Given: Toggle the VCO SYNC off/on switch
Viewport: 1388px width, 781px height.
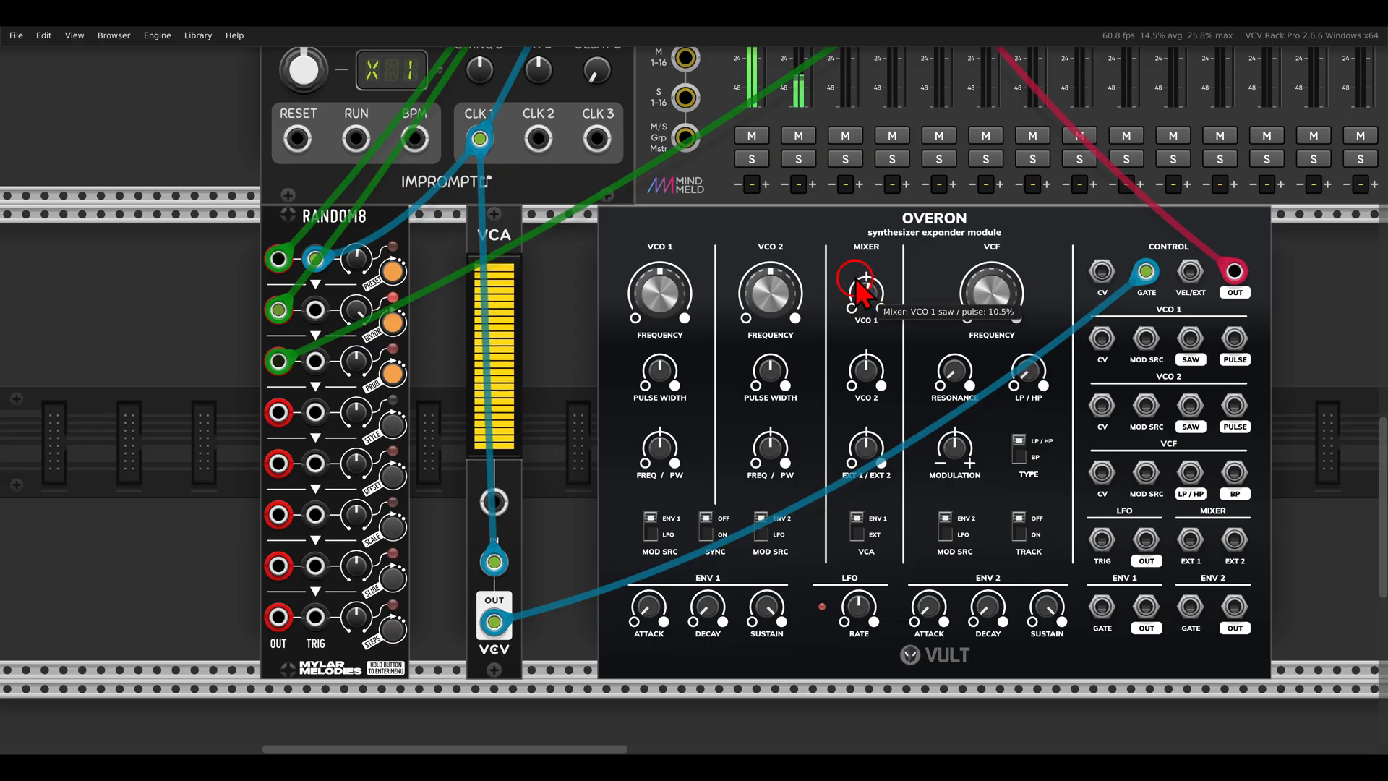Looking at the screenshot, I should click(705, 526).
